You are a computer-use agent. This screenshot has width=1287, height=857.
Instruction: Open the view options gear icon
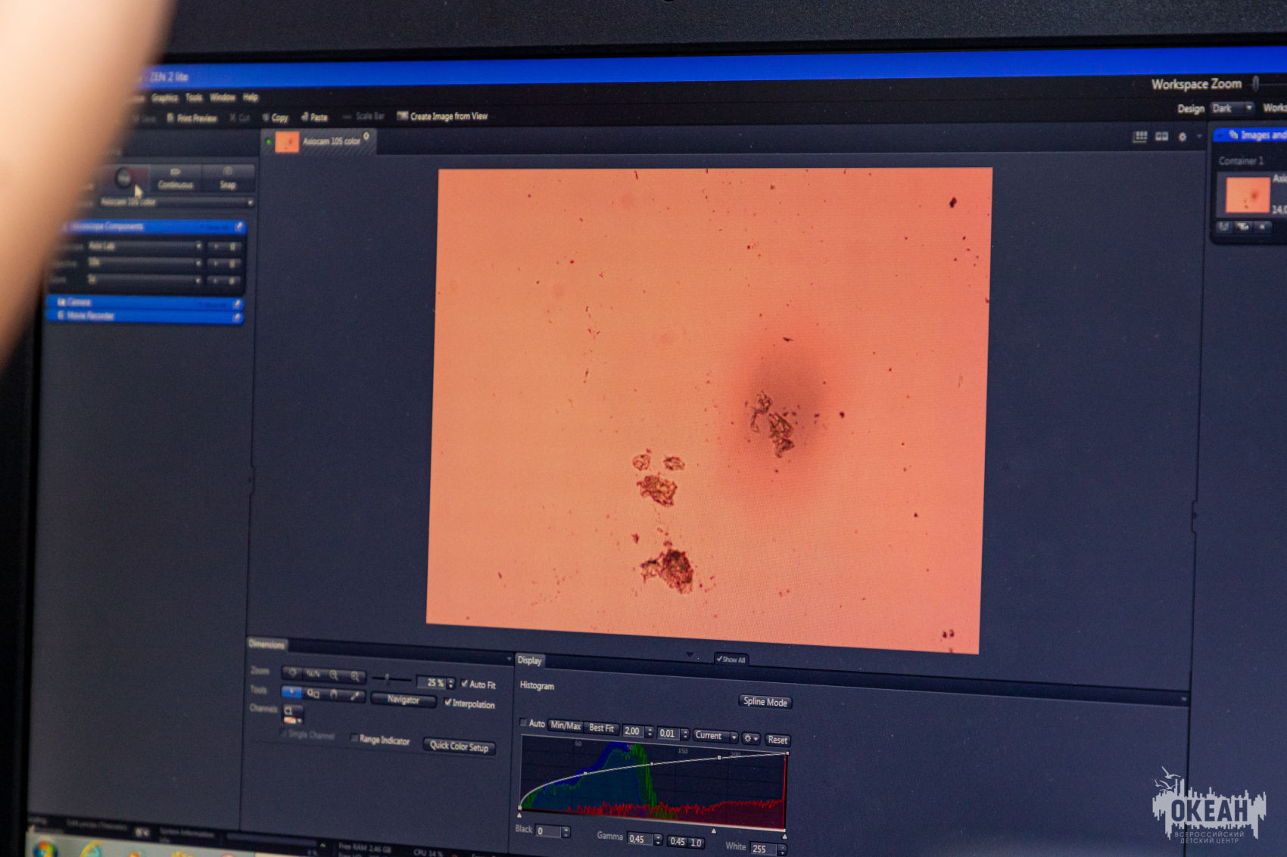coord(1183,137)
